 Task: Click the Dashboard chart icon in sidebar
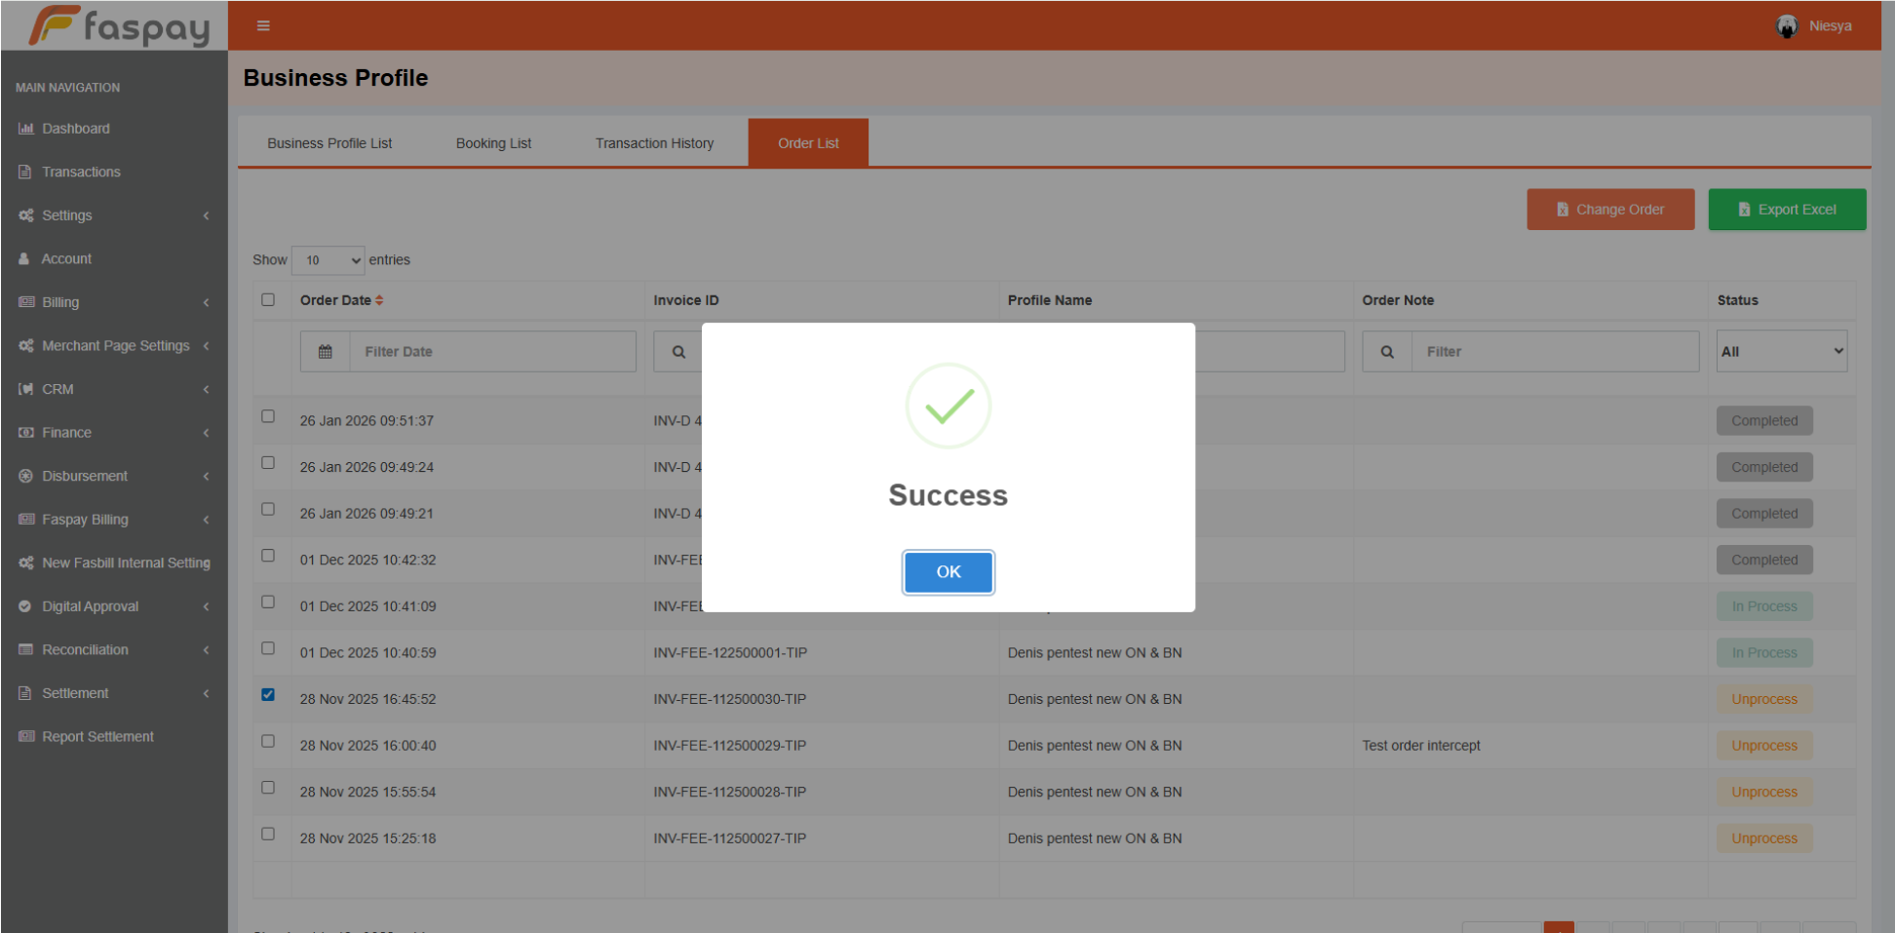pos(26,129)
